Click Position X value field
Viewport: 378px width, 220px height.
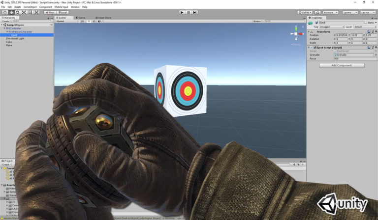click(x=342, y=35)
